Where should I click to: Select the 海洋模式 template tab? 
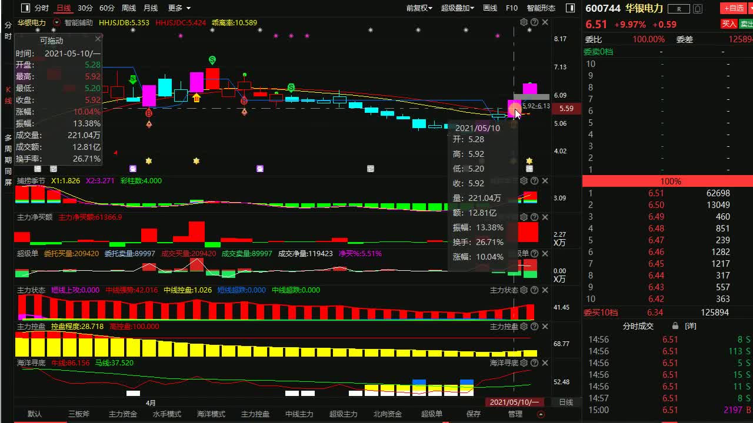pyautogui.click(x=211, y=414)
